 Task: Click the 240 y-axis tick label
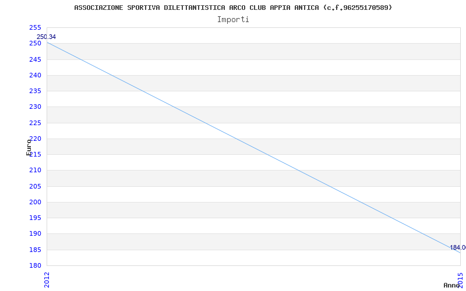[x=35, y=75]
